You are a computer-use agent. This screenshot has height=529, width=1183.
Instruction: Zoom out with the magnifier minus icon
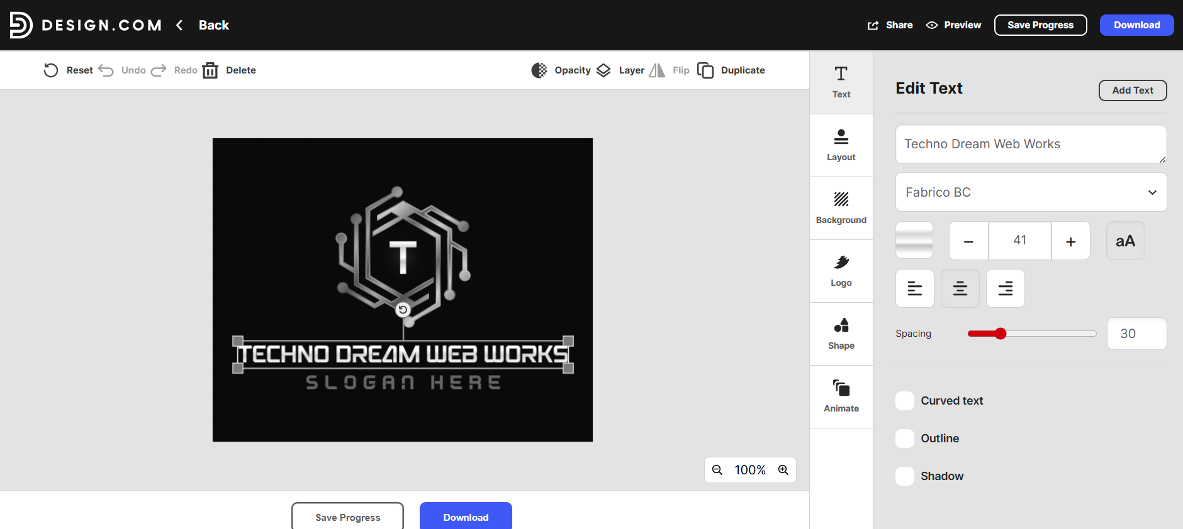[x=717, y=470]
